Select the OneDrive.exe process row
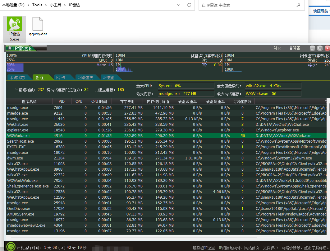Screen dimensions: 330x251 (x=166, y=208)
